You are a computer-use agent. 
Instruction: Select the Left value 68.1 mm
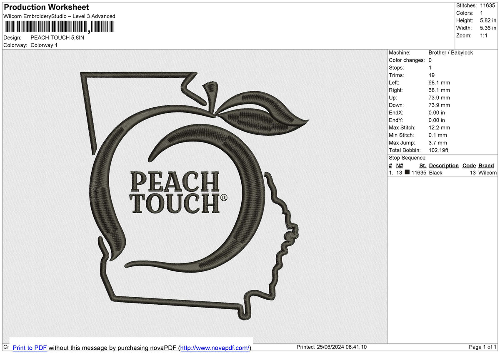[x=439, y=82]
